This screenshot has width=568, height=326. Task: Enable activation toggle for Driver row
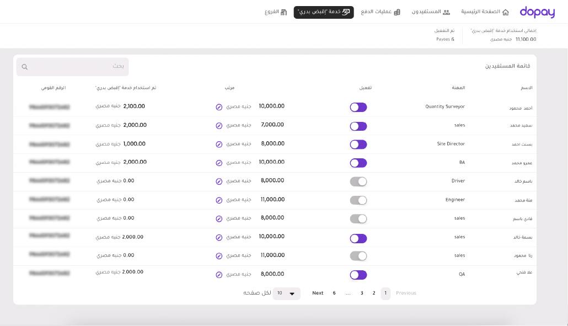(x=358, y=181)
